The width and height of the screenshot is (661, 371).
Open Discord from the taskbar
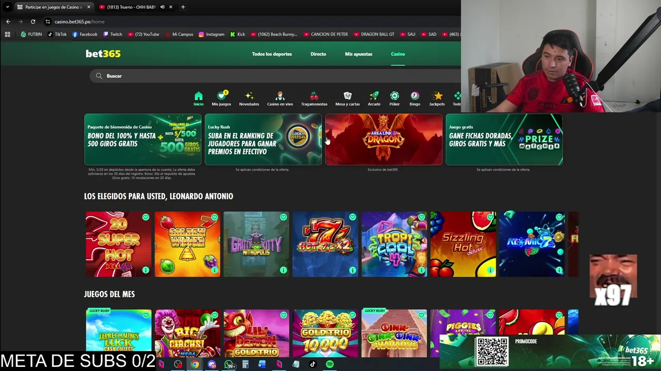(x=212, y=364)
